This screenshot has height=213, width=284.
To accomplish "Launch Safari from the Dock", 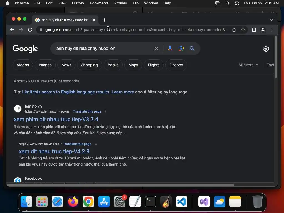I will [x=57, y=202].
